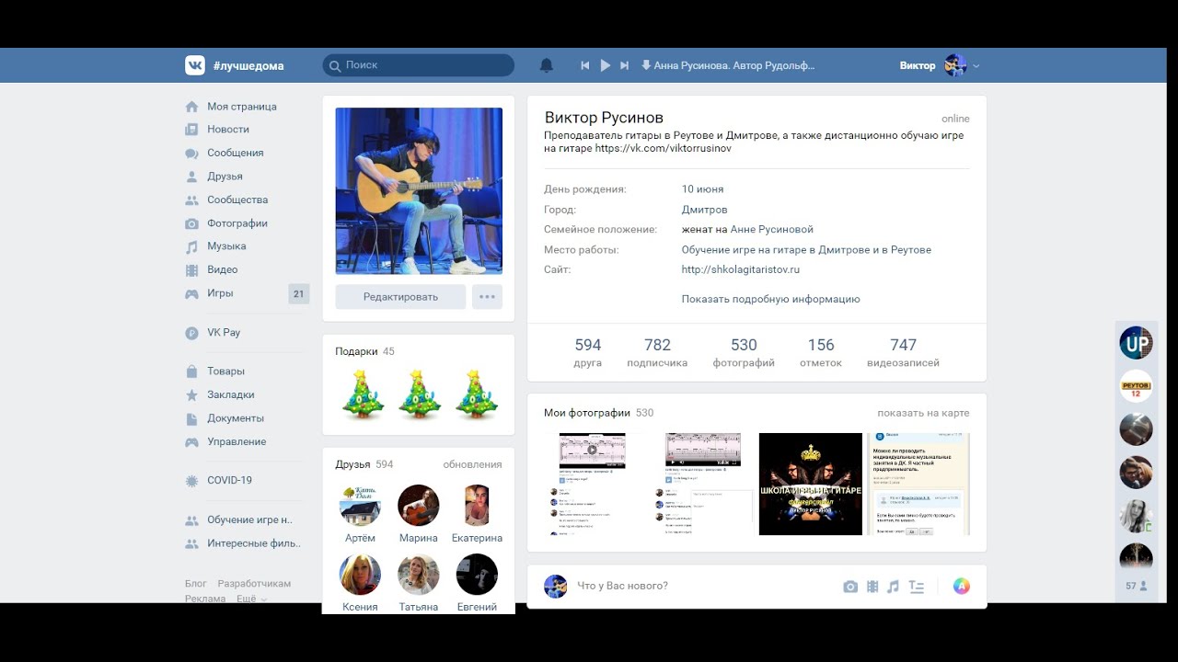The height and width of the screenshot is (662, 1178).
Task: Click the 10 июня birthday link
Action: 702,189
